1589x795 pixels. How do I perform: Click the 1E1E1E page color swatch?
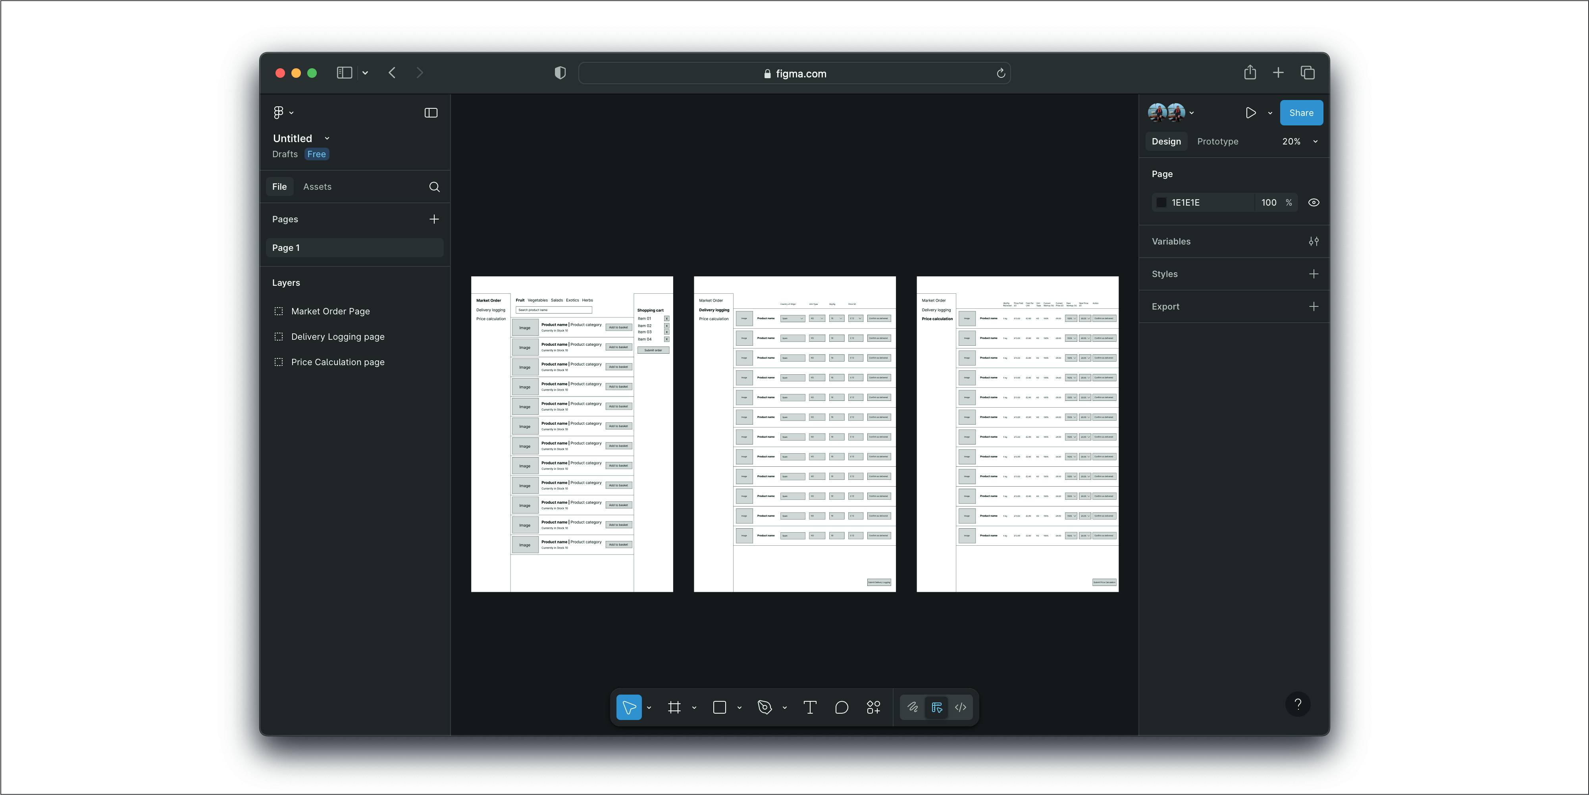[x=1161, y=202]
